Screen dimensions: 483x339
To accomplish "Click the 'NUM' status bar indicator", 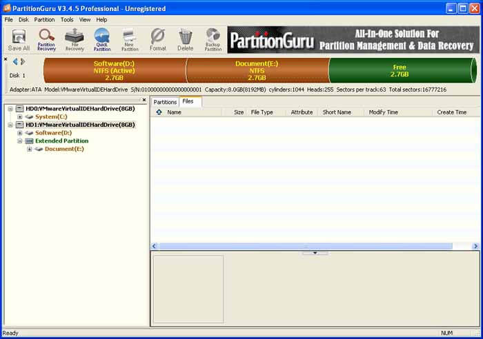I will click(x=446, y=333).
